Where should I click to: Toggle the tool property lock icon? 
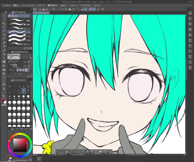pos(31,58)
